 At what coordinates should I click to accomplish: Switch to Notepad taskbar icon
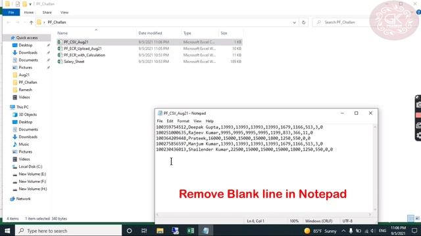click(206, 231)
